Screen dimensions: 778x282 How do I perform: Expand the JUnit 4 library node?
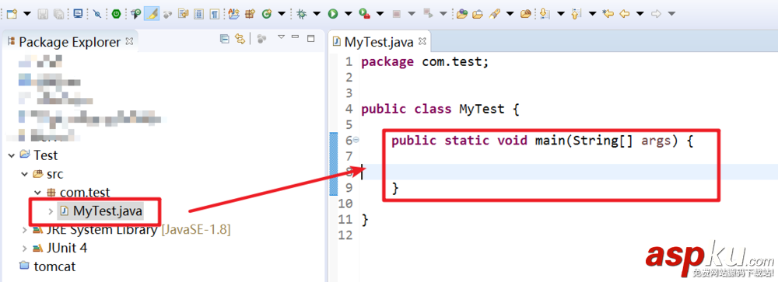[24, 248]
